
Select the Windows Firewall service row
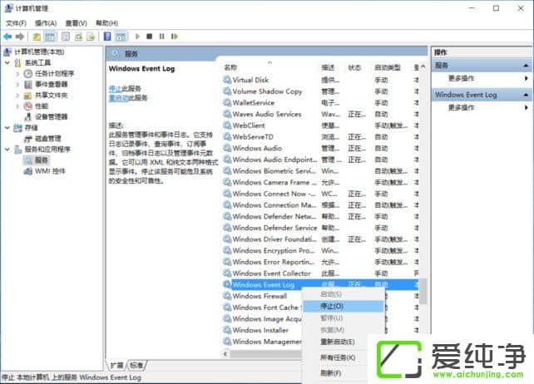[262, 296]
